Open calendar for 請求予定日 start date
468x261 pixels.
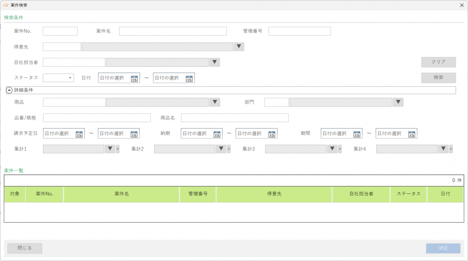[x=79, y=134]
